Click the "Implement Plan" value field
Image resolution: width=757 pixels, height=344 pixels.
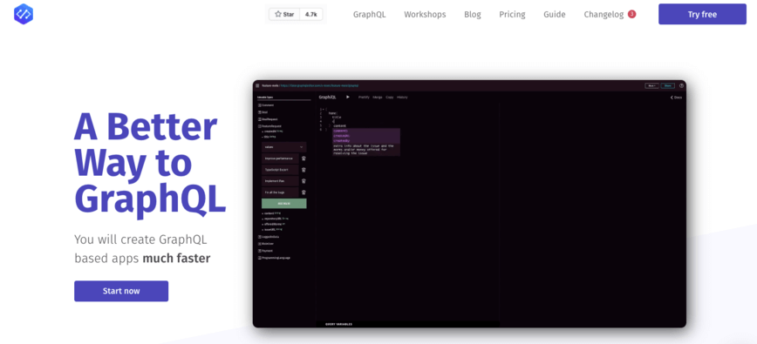pyautogui.click(x=280, y=180)
